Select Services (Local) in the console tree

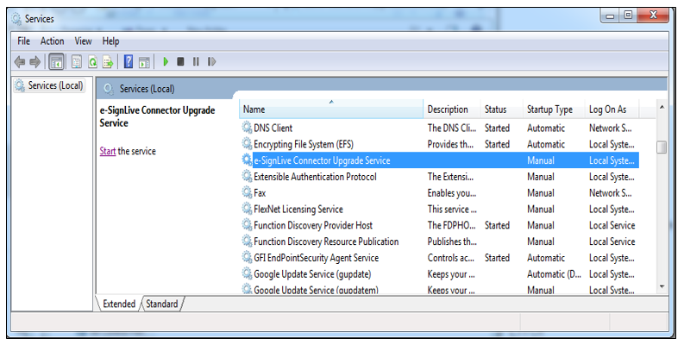pyautogui.click(x=54, y=85)
